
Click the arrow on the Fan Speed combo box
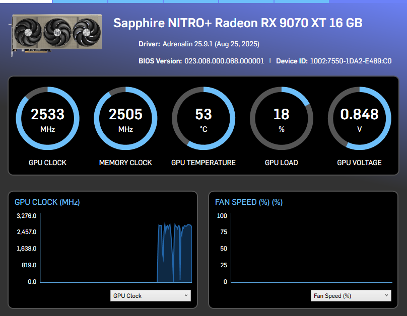386,295
